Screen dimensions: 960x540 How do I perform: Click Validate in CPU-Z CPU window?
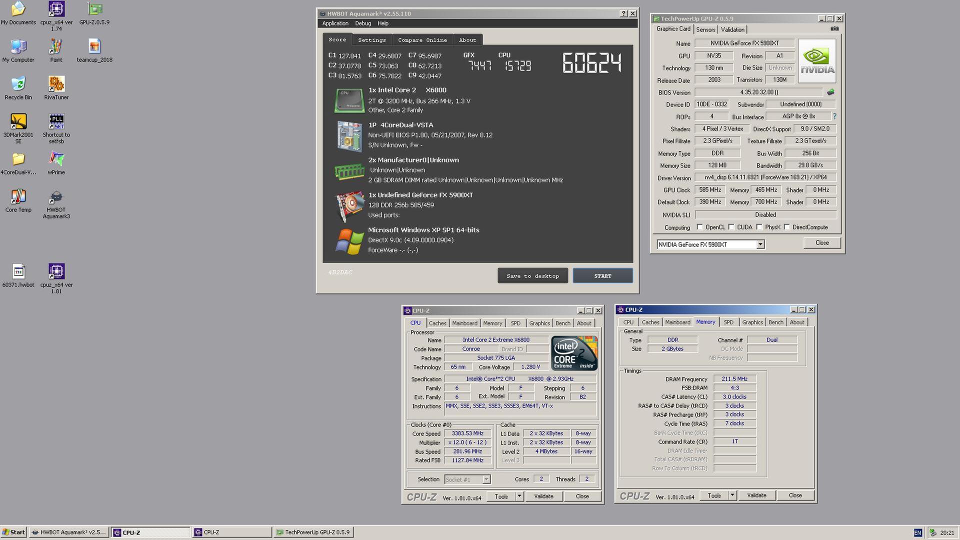(x=543, y=496)
